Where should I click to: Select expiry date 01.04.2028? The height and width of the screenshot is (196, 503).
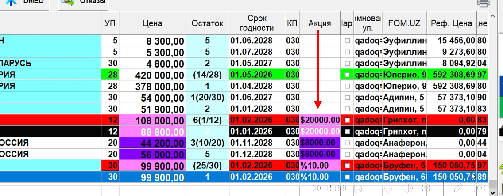(x=257, y=86)
